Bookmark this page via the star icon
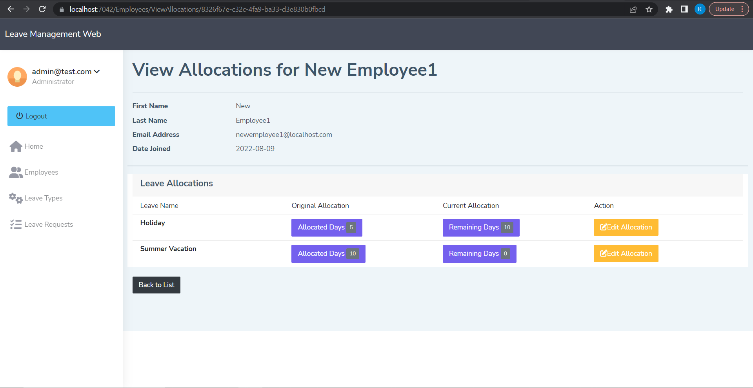 [649, 9]
